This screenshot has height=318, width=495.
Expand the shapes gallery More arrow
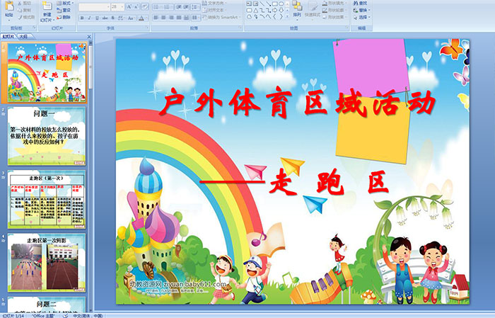point(287,16)
